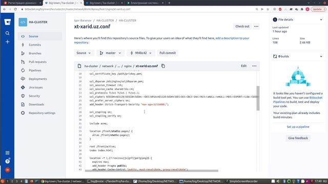
Task: Open Security in the sidebar
Action: pos(40,96)
